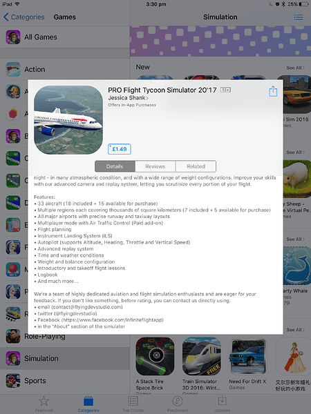The width and height of the screenshot is (311, 414).
Task: Open the Purchased tab icon
Action: 177,401
